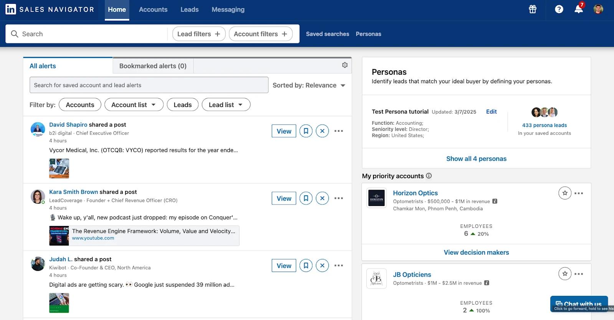The height and width of the screenshot is (320, 614).
Task: Open more options for Judah L. alert
Action: (x=338, y=266)
